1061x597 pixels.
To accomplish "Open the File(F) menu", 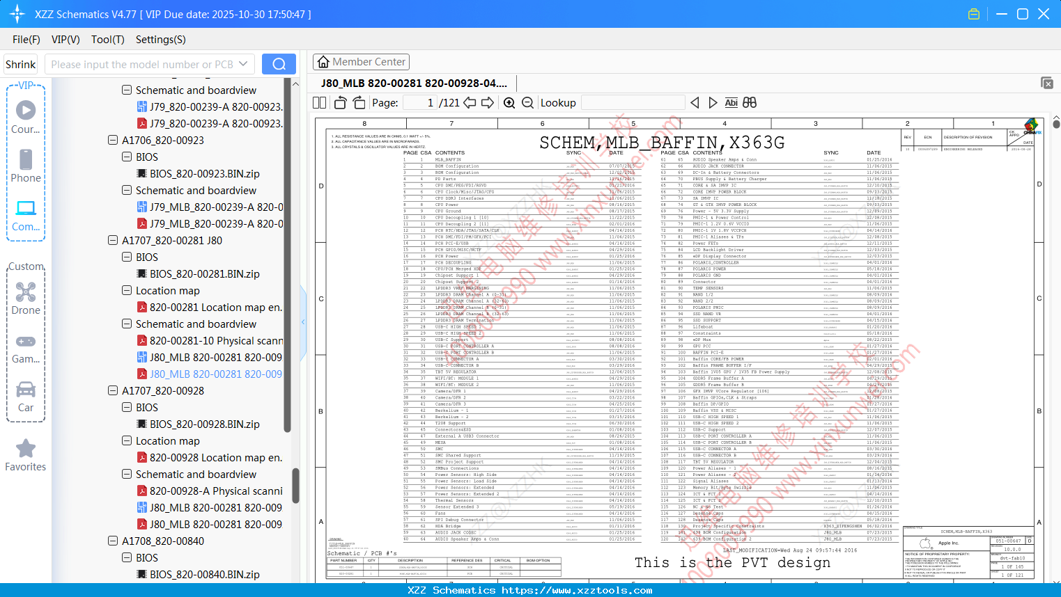I will (26, 40).
